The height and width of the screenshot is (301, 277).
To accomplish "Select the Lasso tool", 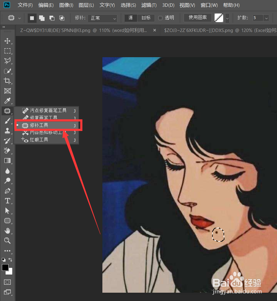I will point(7,61).
